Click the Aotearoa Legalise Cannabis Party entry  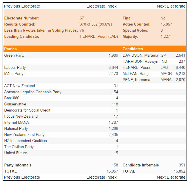pyautogui.click(x=33, y=92)
